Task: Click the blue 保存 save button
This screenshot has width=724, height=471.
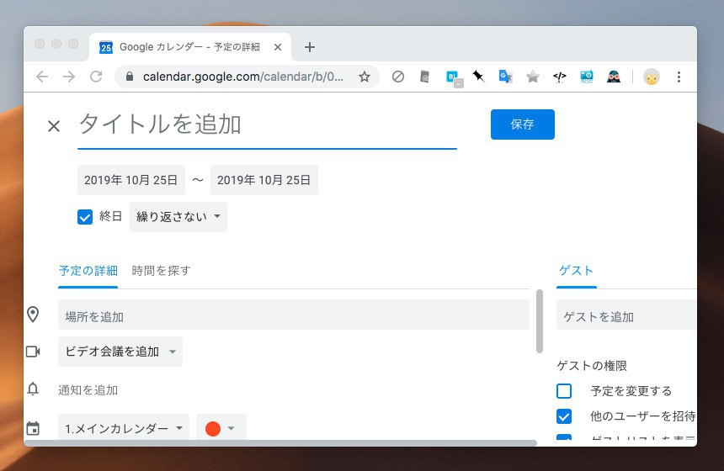Action: click(x=522, y=124)
